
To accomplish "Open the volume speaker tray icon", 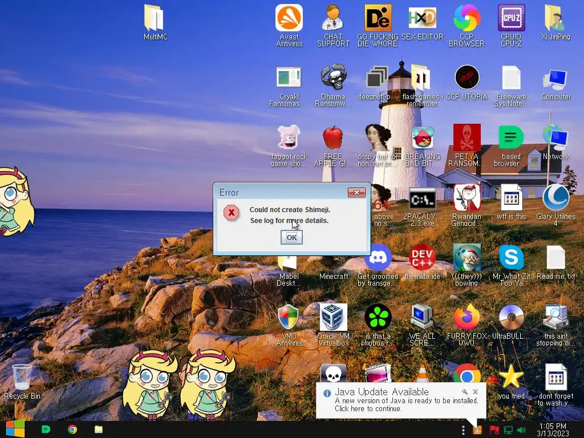I will click(521, 430).
